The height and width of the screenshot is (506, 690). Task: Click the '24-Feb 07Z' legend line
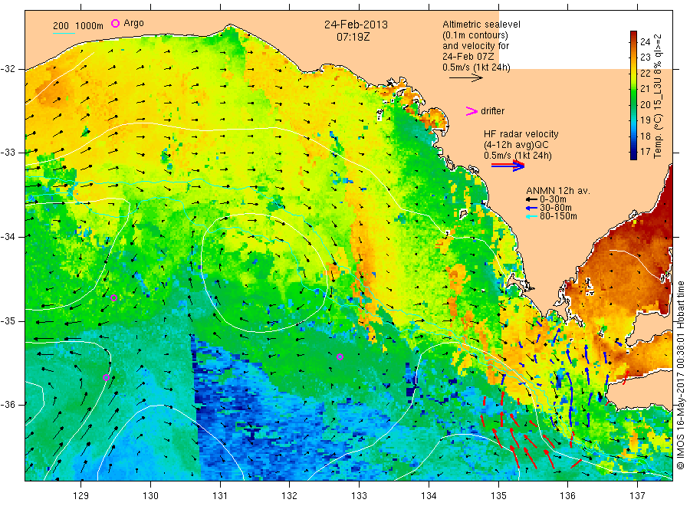click(468, 57)
